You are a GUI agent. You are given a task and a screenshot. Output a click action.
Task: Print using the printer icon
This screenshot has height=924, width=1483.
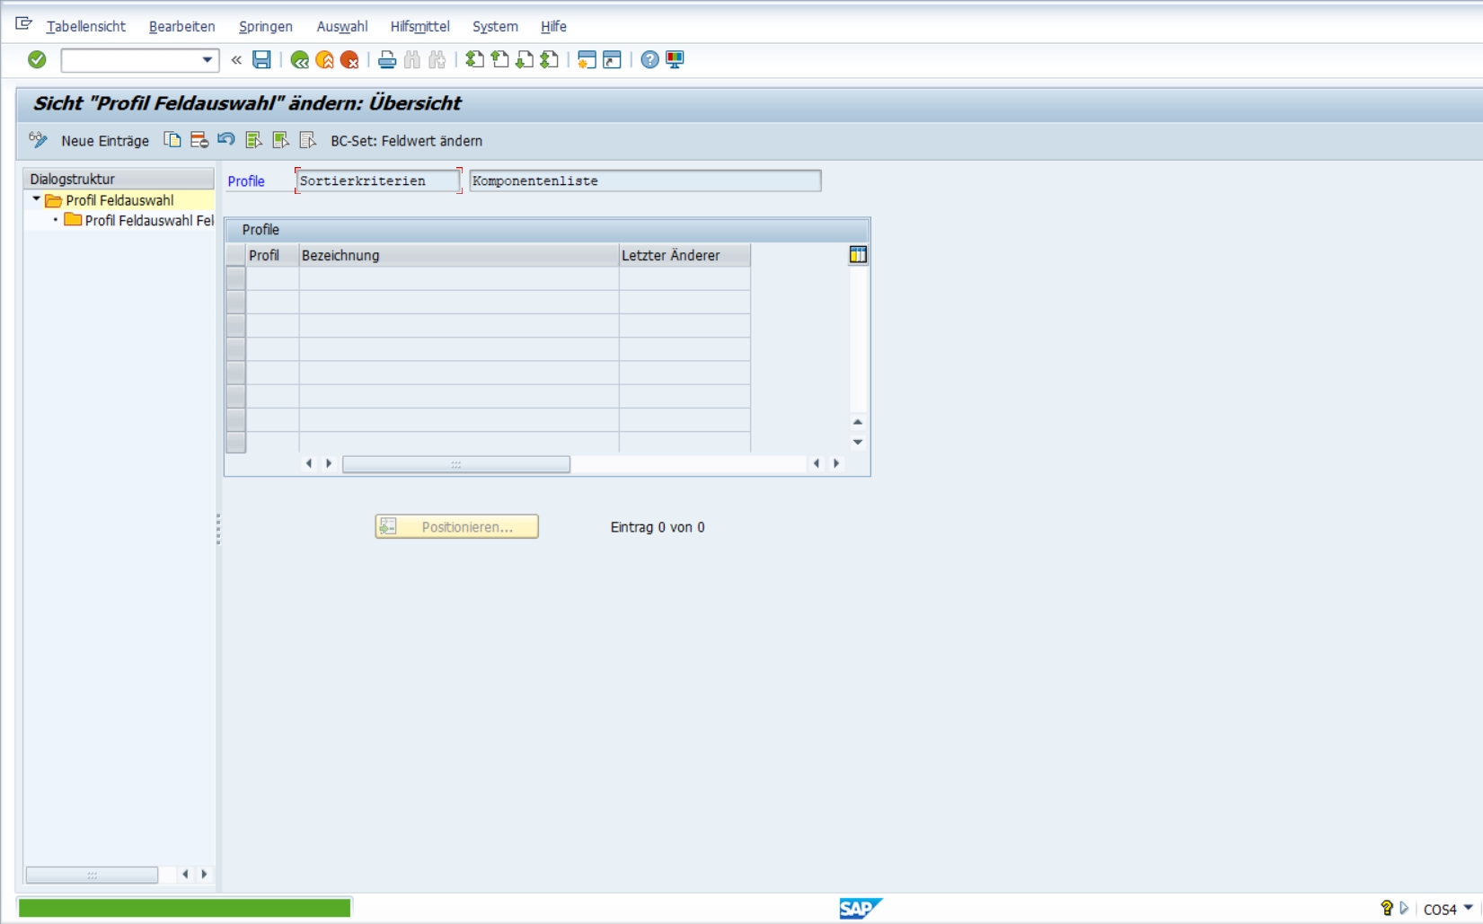pos(387,60)
